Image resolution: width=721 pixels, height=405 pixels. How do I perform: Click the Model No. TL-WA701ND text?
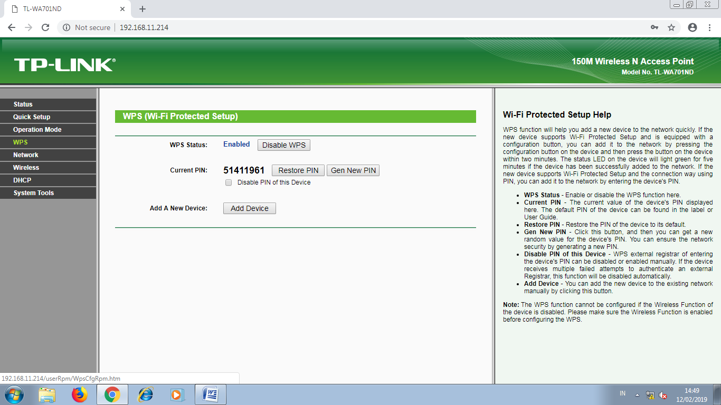[x=658, y=72]
